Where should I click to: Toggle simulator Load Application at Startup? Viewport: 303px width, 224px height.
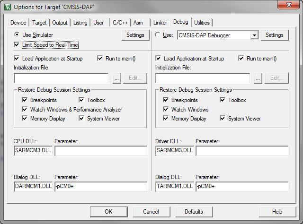pyautogui.click(x=17, y=58)
